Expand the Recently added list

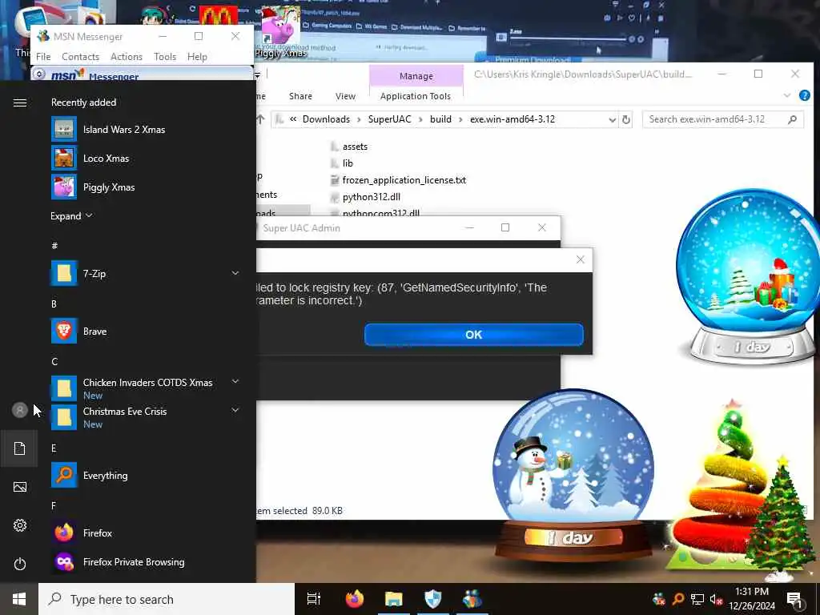[71, 216]
